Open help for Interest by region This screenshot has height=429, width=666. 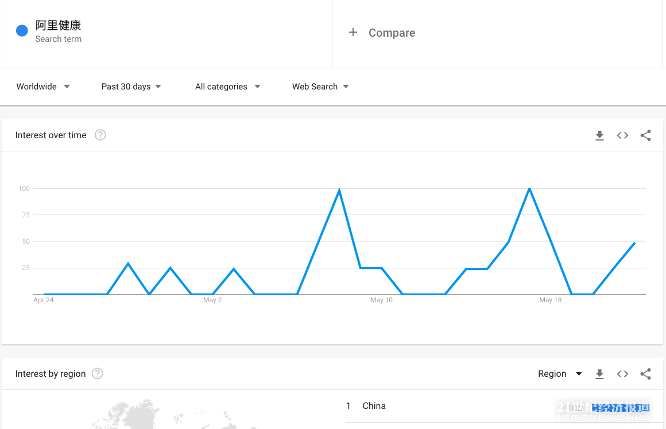coord(98,374)
